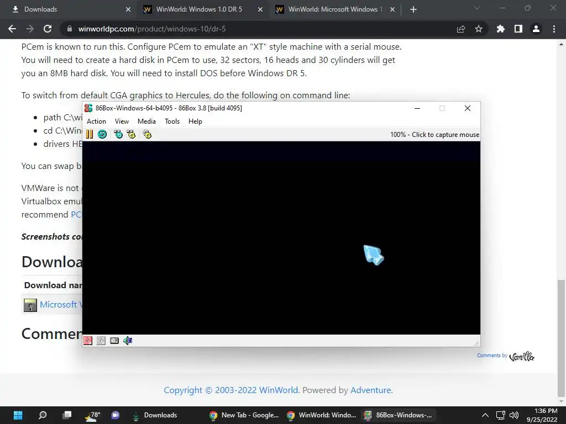The image size is (566, 424).
Task: Click the 86Box title bar icon
Action: [x=88, y=108]
